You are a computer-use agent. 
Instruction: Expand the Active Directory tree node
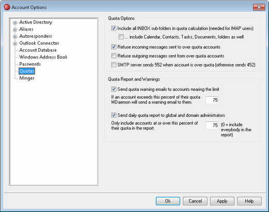(15, 23)
